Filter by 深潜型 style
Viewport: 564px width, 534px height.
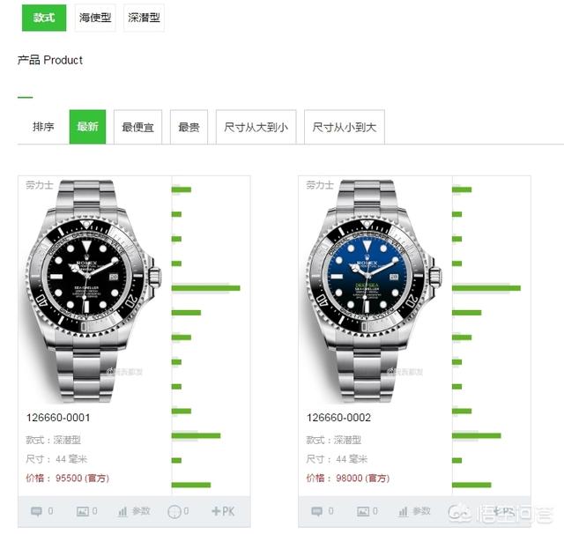[x=144, y=18]
